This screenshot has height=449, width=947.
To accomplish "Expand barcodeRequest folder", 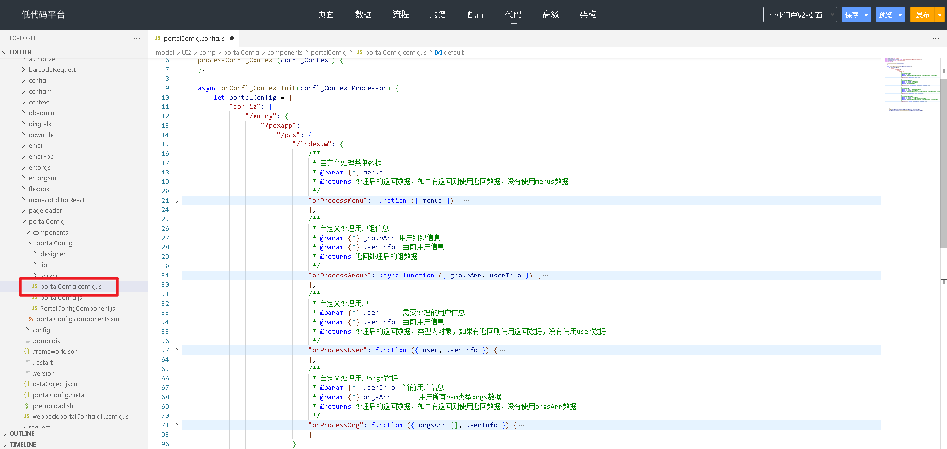I will click(52, 70).
